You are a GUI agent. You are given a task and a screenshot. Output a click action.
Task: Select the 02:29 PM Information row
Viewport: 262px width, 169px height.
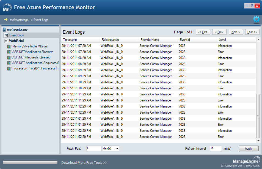[158, 131]
